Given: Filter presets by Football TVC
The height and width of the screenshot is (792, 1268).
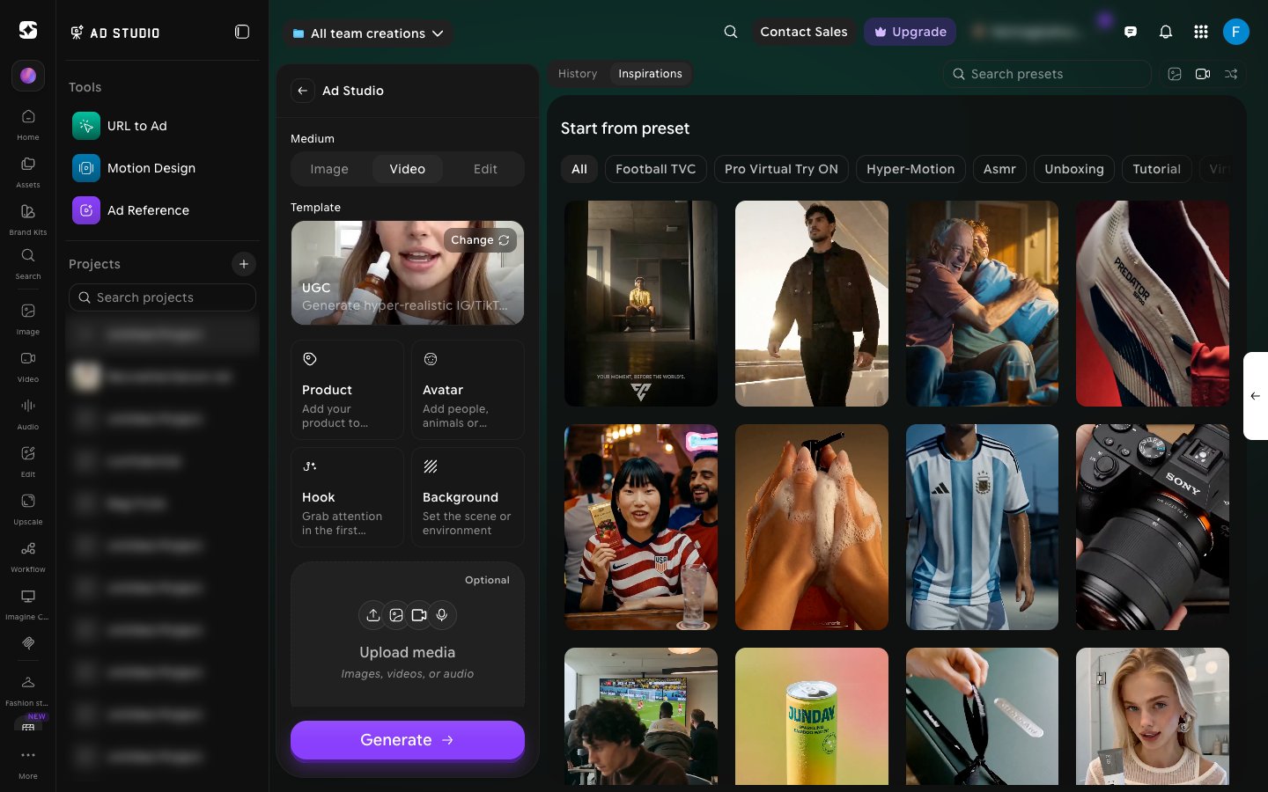Looking at the screenshot, I should pyautogui.click(x=656, y=169).
